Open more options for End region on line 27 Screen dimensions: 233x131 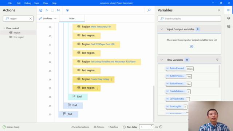click(98, 88)
